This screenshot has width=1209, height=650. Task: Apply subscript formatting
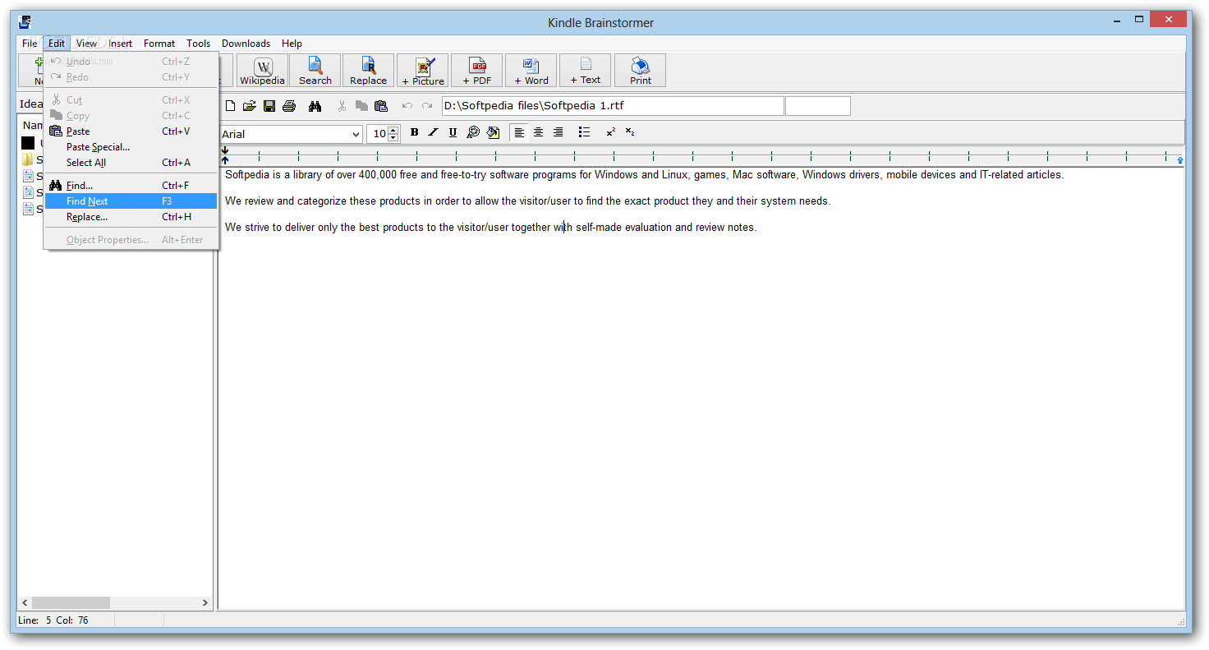tap(630, 132)
